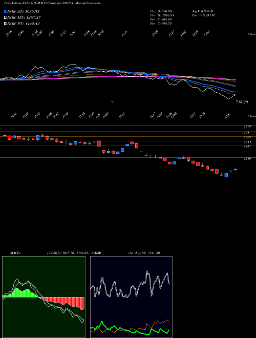Click the 'Pre L: 968.80' low value
Screen dimensions: 256x338
(x=161, y=19)
